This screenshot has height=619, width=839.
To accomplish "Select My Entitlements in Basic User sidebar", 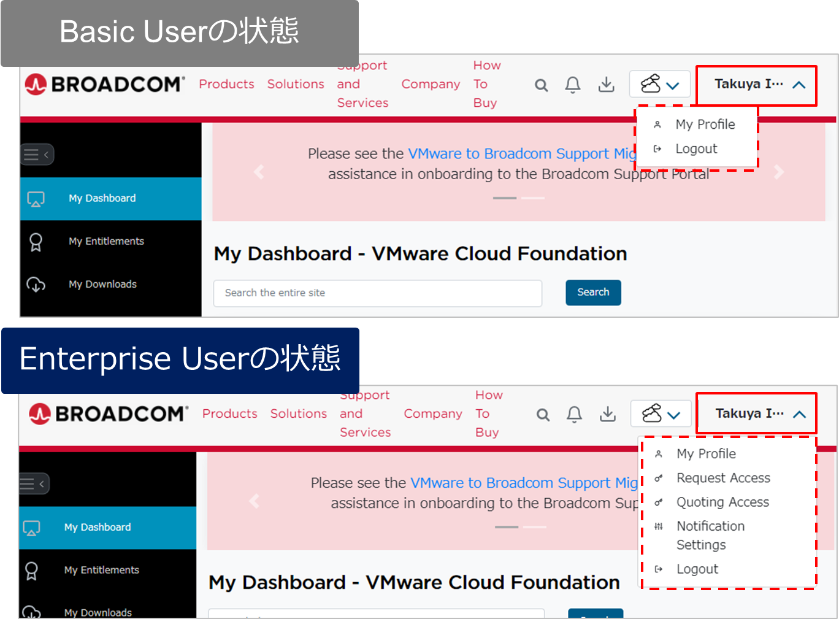I will coord(111,242).
